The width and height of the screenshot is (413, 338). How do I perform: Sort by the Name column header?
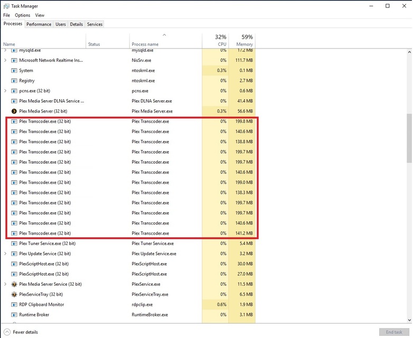(43, 41)
